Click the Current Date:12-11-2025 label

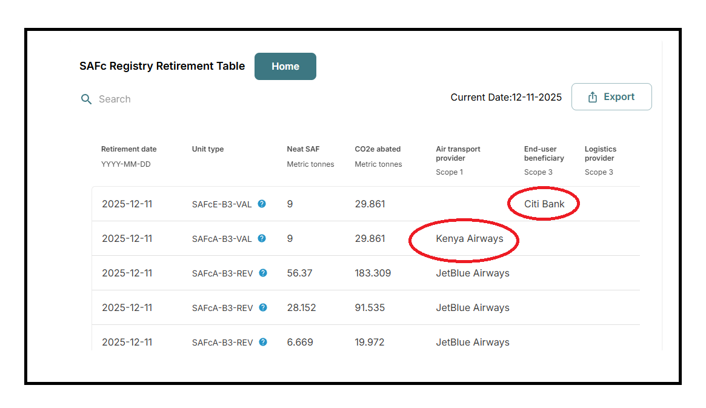[x=506, y=97]
